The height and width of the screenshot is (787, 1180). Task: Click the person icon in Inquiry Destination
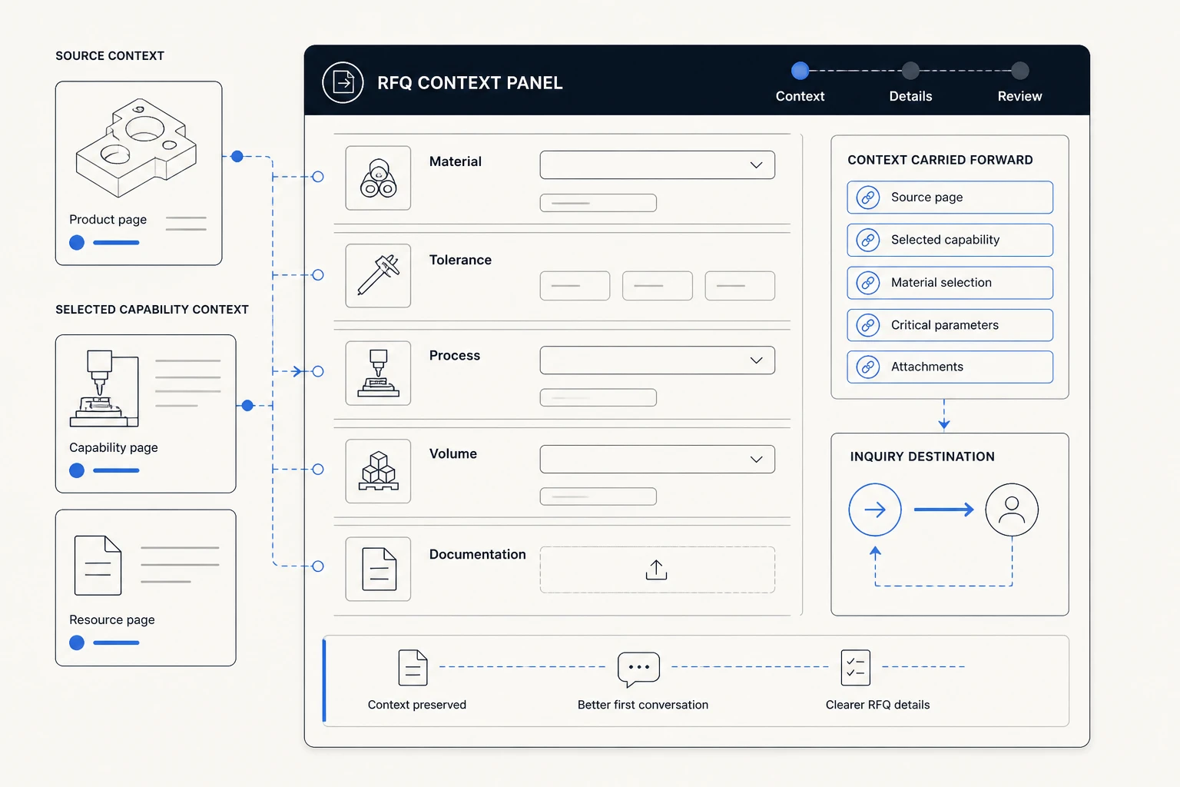pyautogui.click(x=1012, y=510)
